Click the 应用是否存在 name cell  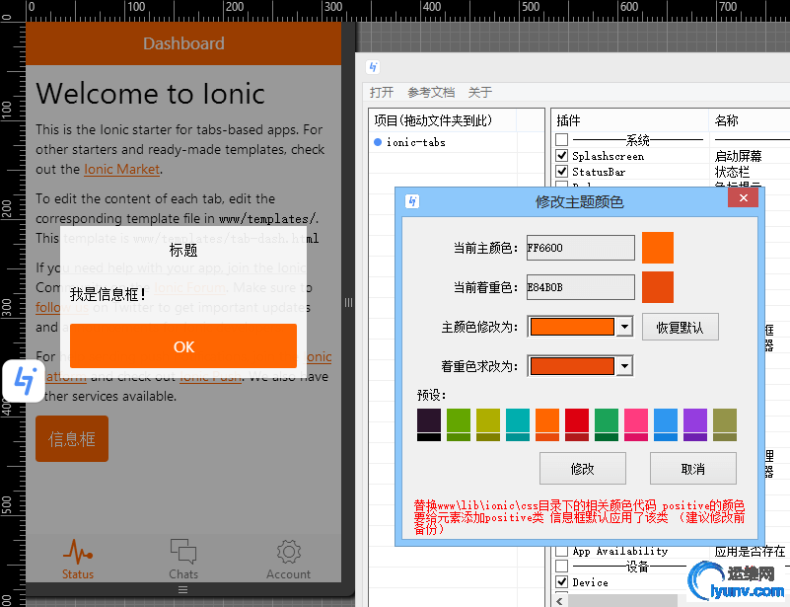(x=750, y=551)
